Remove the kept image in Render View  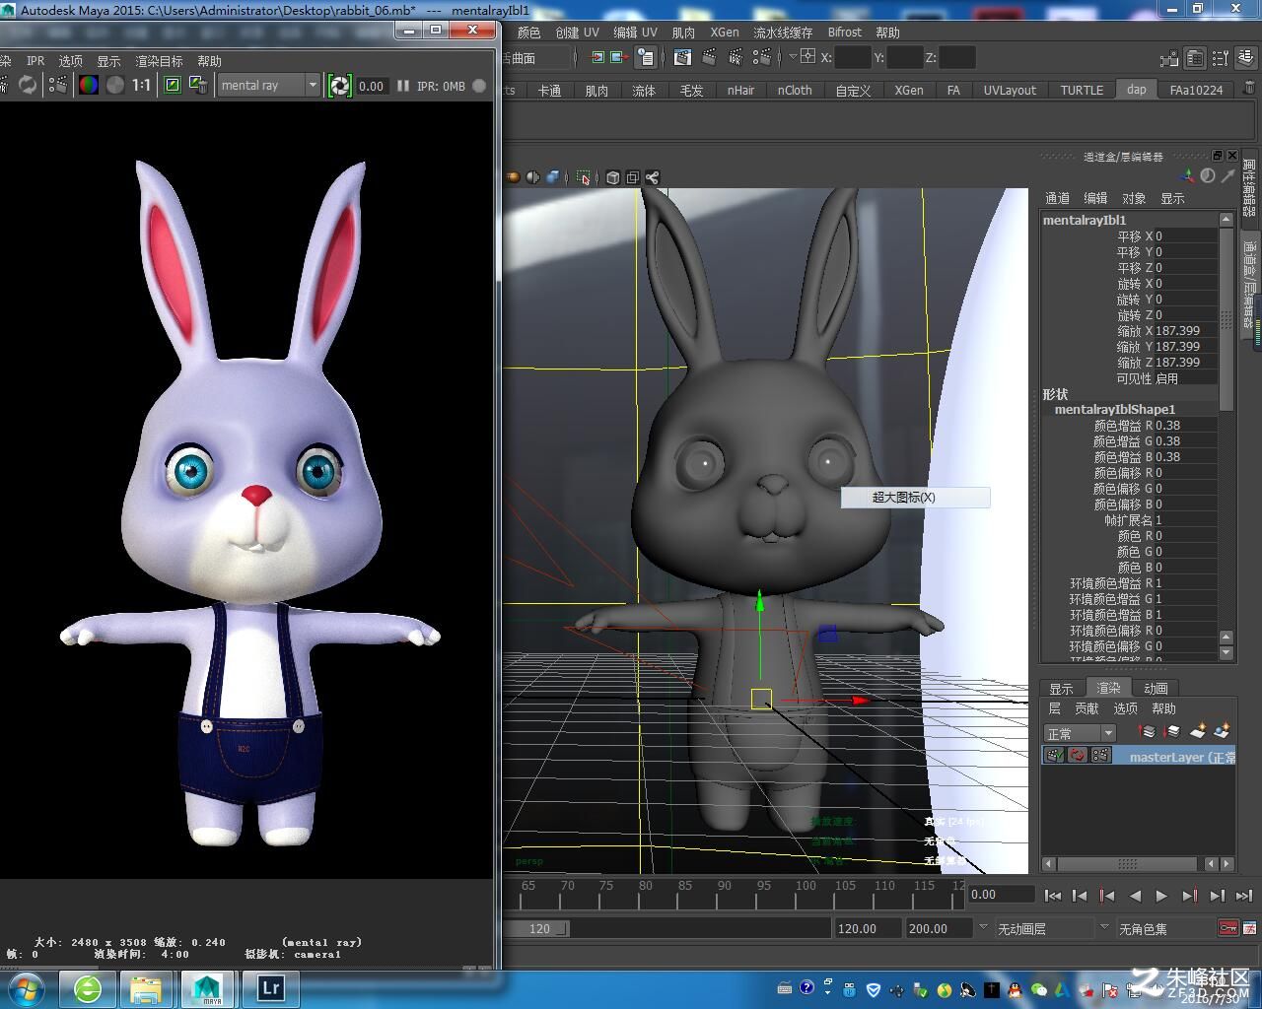tap(198, 85)
